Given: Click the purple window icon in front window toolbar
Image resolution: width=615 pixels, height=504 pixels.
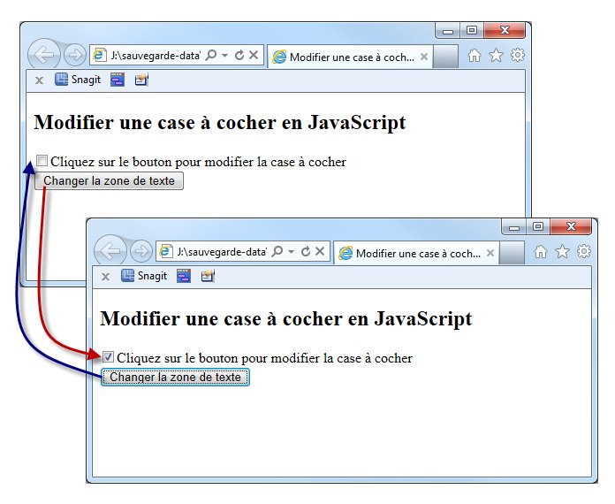Looking at the screenshot, I should coord(184,276).
